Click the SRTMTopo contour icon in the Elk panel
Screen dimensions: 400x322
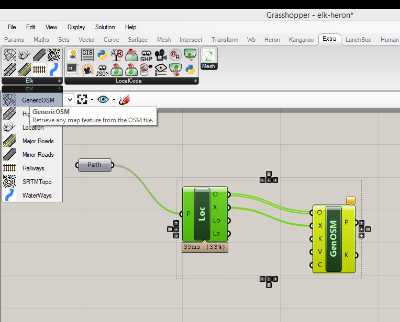(x=54, y=55)
